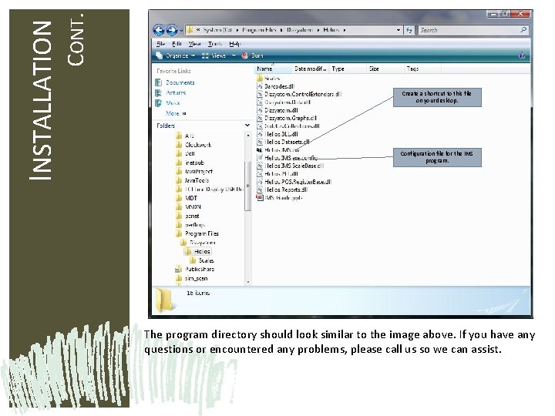
Task: Sort by the Name column header
Action: coord(273,69)
